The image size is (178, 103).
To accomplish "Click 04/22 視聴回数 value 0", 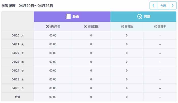I will pyautogui.click(x=91, y=53).
